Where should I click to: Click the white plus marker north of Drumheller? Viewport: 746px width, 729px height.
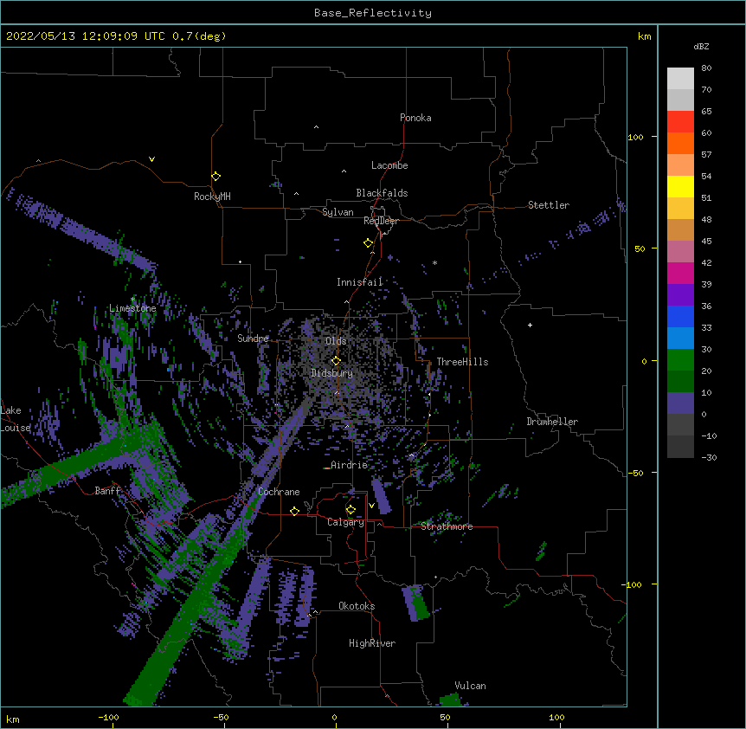(530, 325)
